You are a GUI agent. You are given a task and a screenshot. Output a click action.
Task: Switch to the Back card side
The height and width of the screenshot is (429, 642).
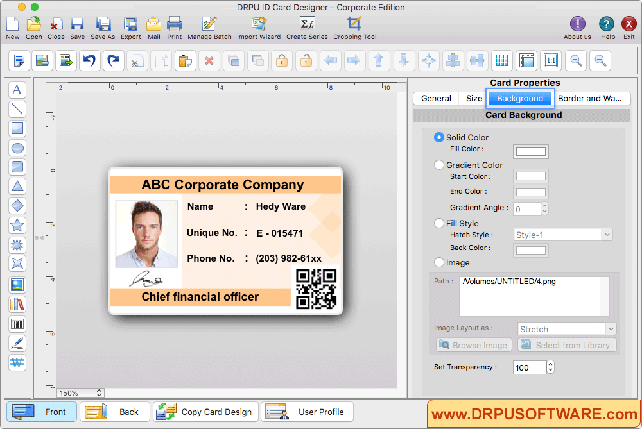115,412
